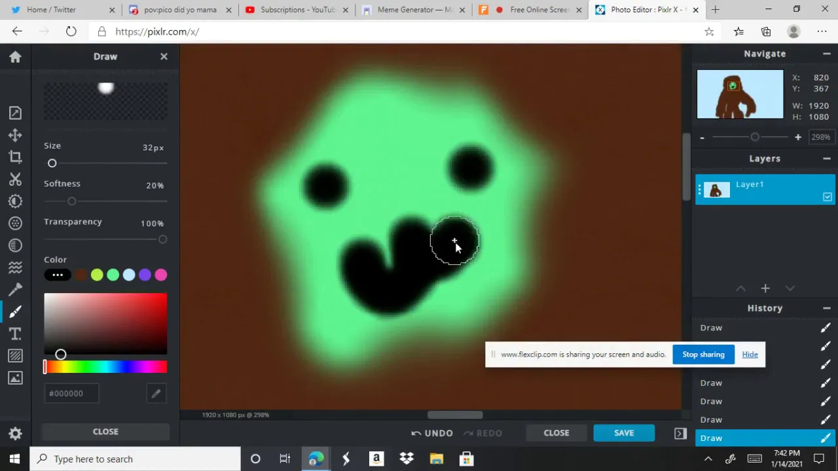Zoom out with the navigator minus
The height and width of the screenshot is (471, 838).
(702, 137)
